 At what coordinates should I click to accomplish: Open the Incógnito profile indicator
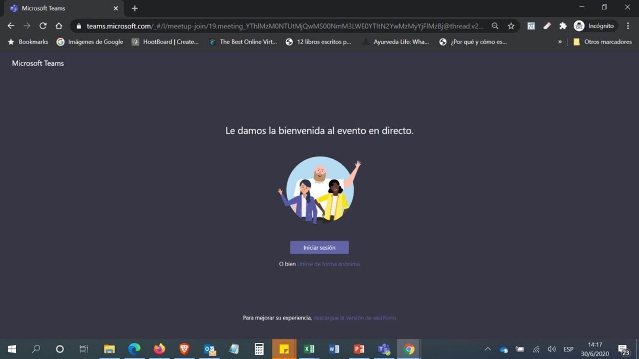594,26
